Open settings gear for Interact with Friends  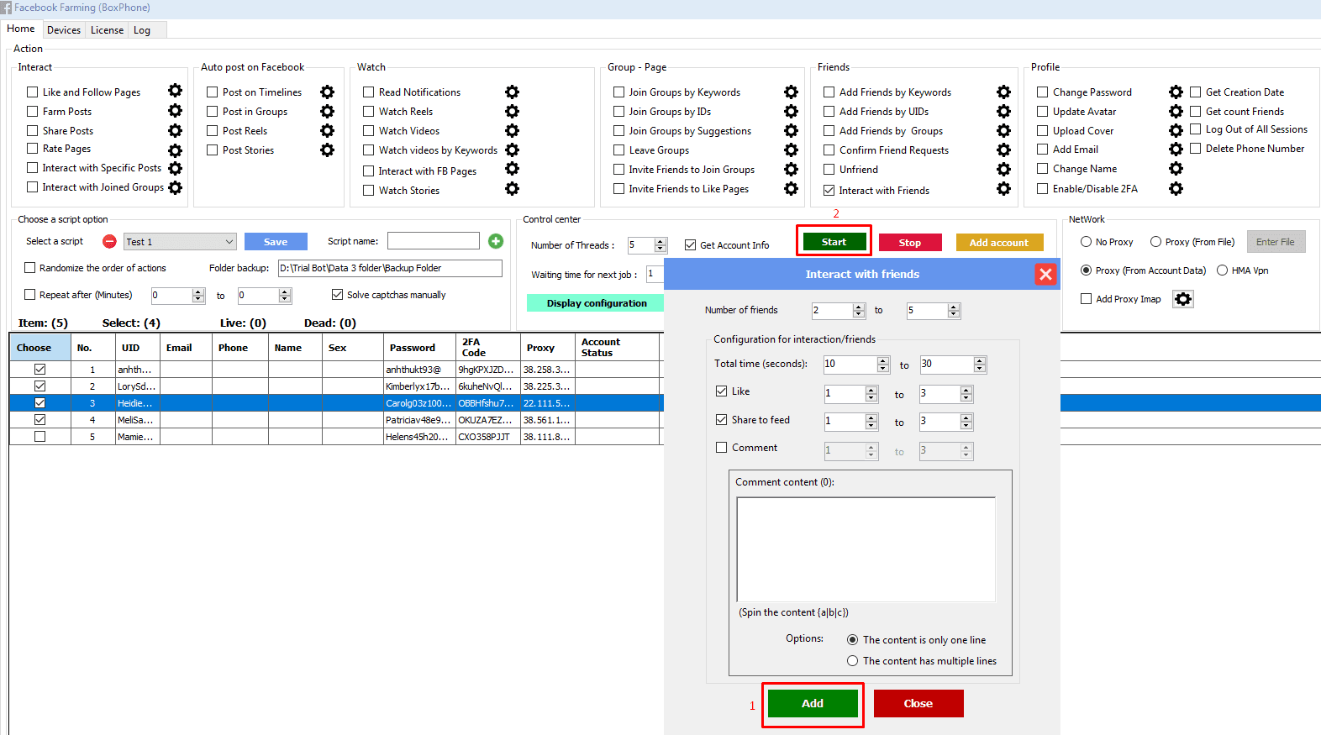1003,188
